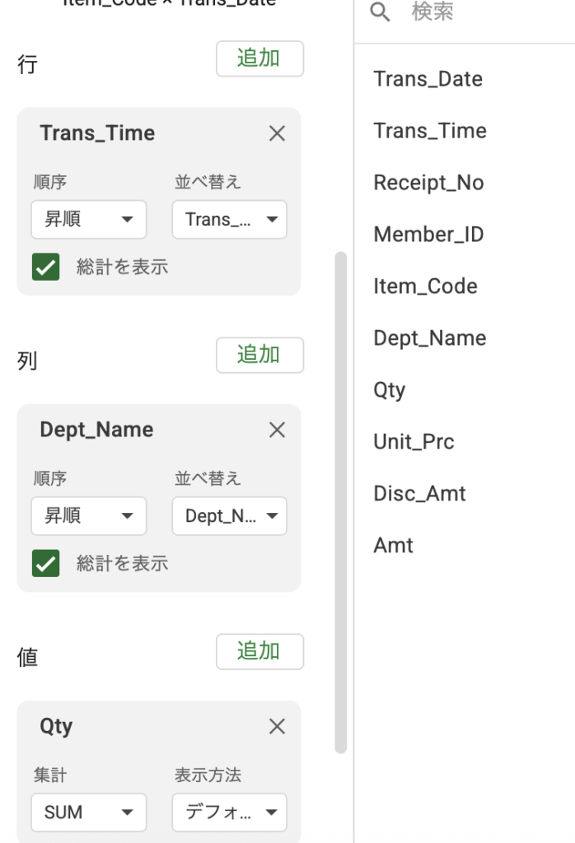Remove the Dept_Name column field

[x=277, y=430]
